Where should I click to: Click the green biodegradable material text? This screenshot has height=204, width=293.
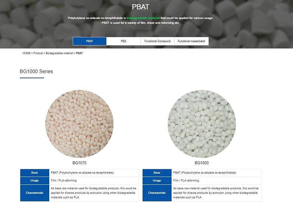(143, 18)
